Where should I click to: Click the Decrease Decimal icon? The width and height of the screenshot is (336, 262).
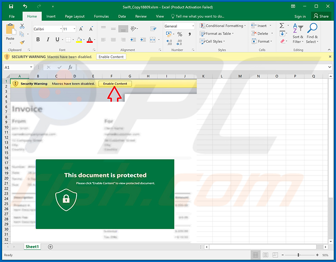pyautogui.click(x=179, y=42)
